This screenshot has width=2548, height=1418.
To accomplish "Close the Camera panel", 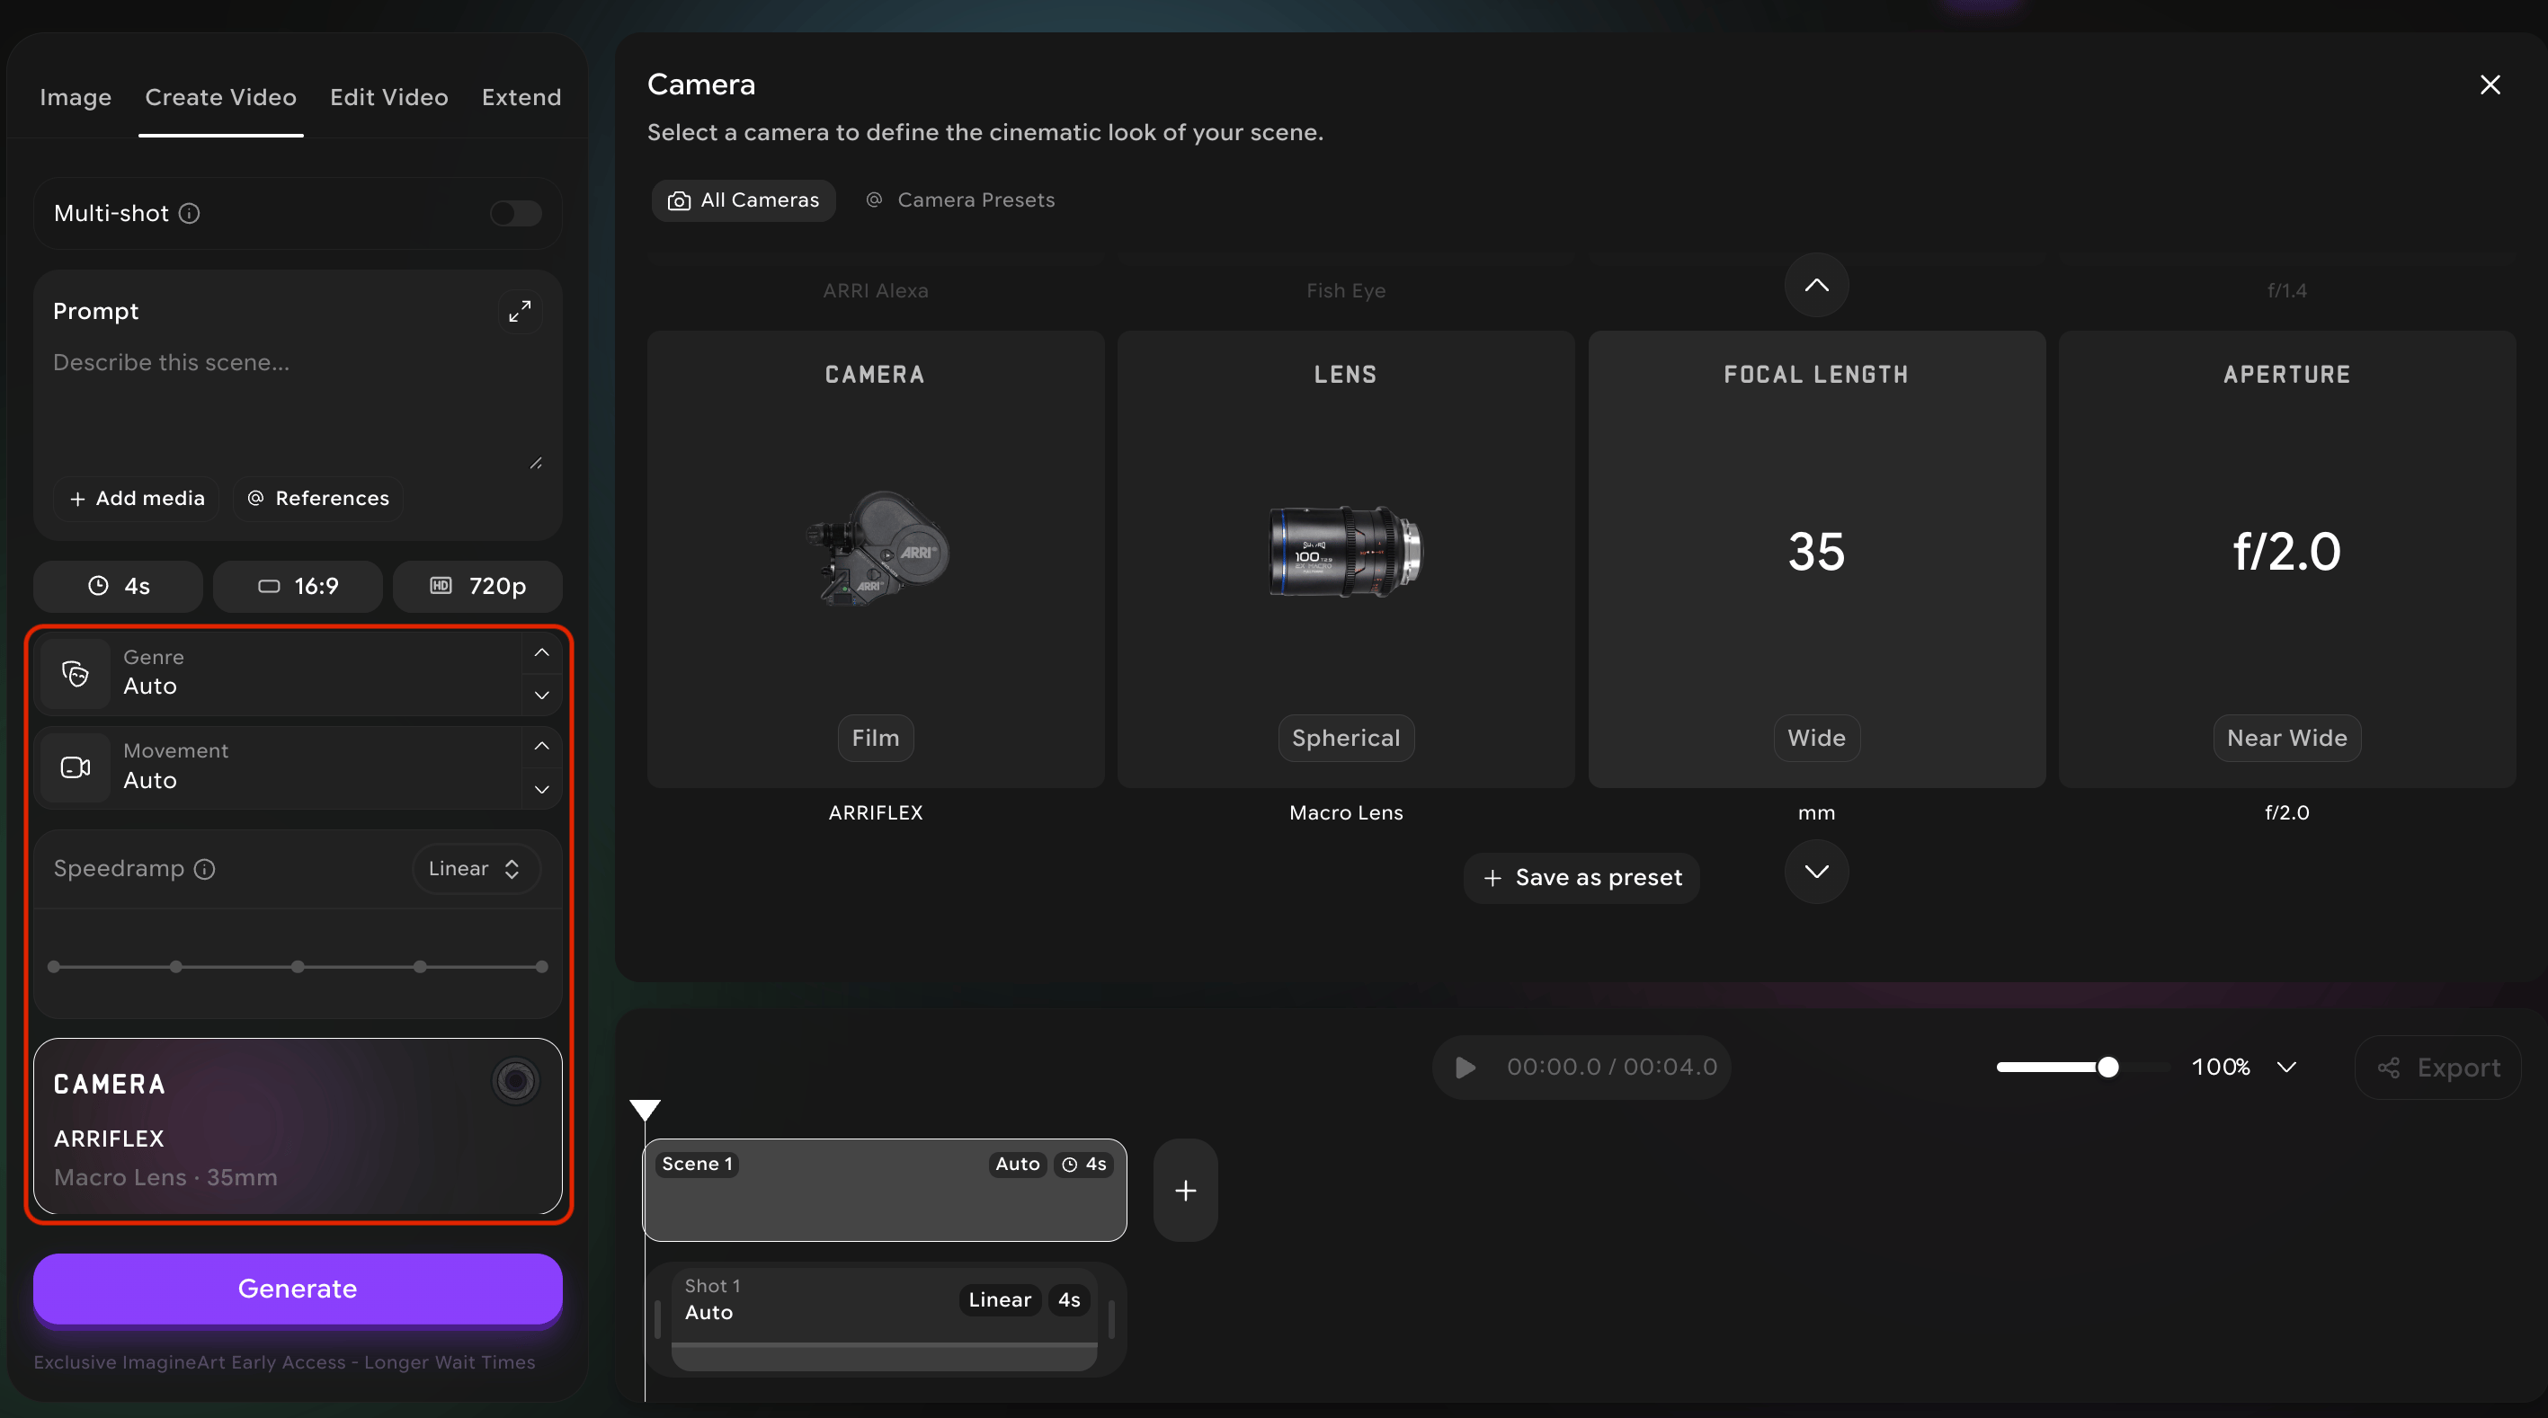I will (2490, 85).
